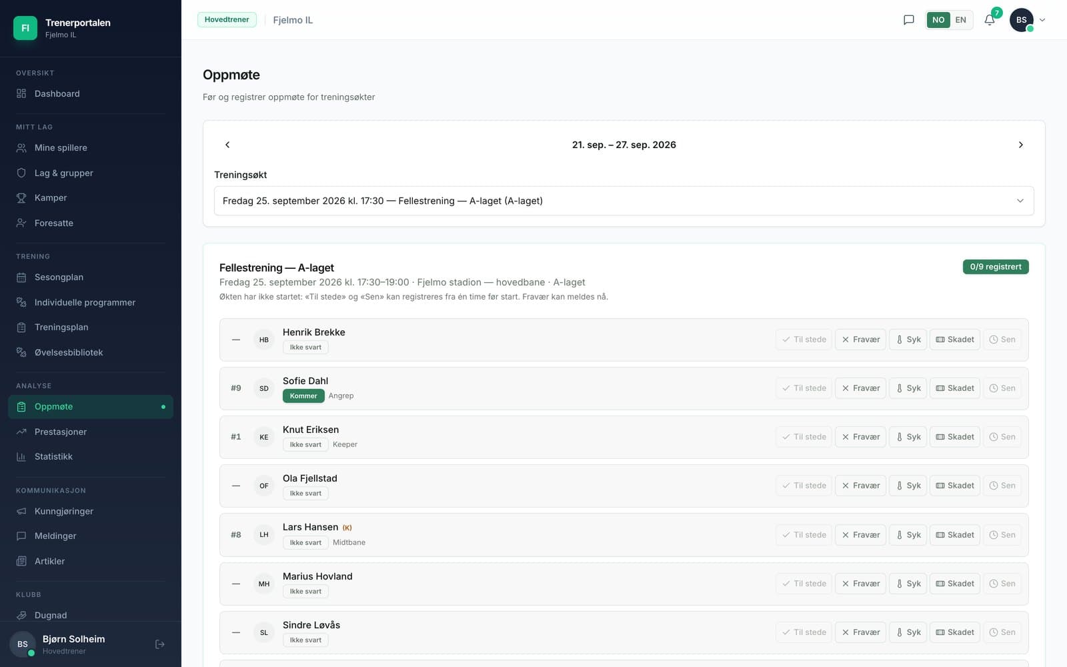The width and height of the screenshot is (1067, 667).
Task: Click Individuelle programmer icon in sidebar
Action: click(x=21, y=302)
